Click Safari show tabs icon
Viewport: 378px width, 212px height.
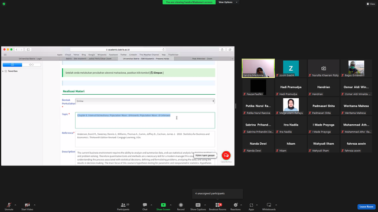point(230,49)
